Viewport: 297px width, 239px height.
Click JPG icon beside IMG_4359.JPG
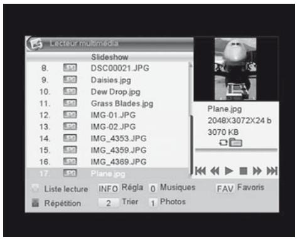tap(70, 150)
